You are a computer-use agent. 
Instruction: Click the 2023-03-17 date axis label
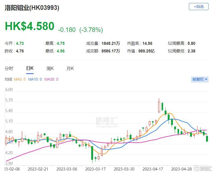[96, 169]
